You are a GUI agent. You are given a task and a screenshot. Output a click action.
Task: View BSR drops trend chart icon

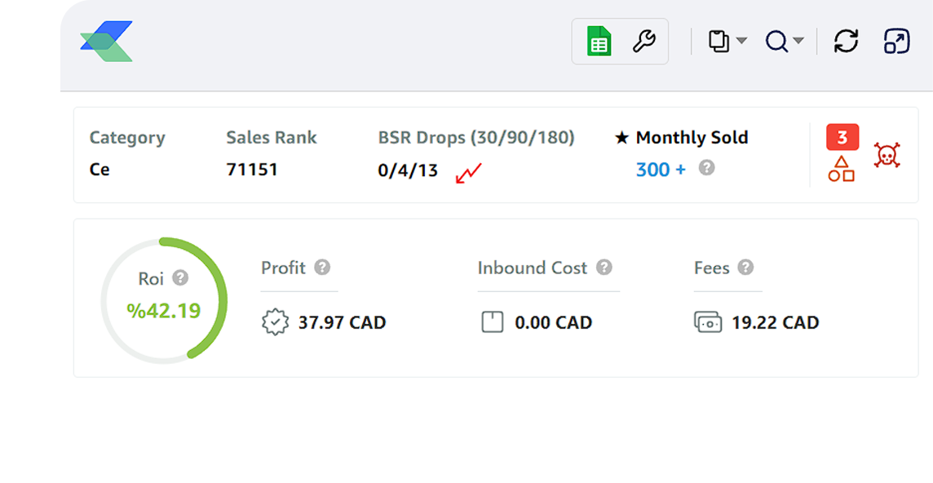pos(466,173)
